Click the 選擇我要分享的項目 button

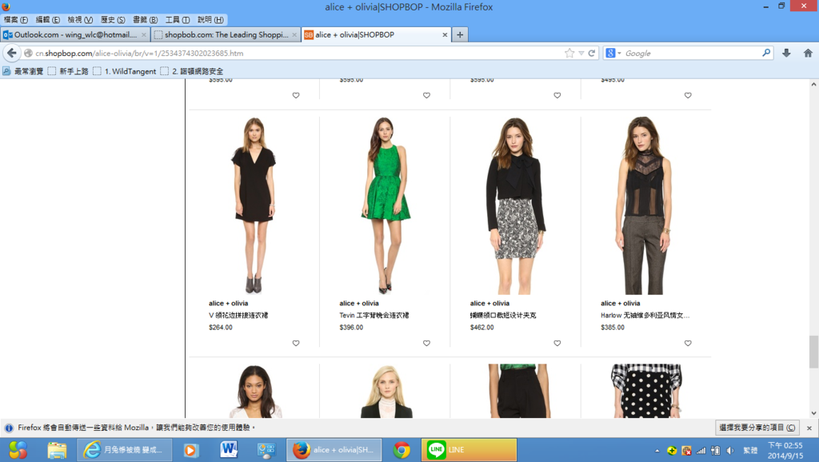coord(757,428)
